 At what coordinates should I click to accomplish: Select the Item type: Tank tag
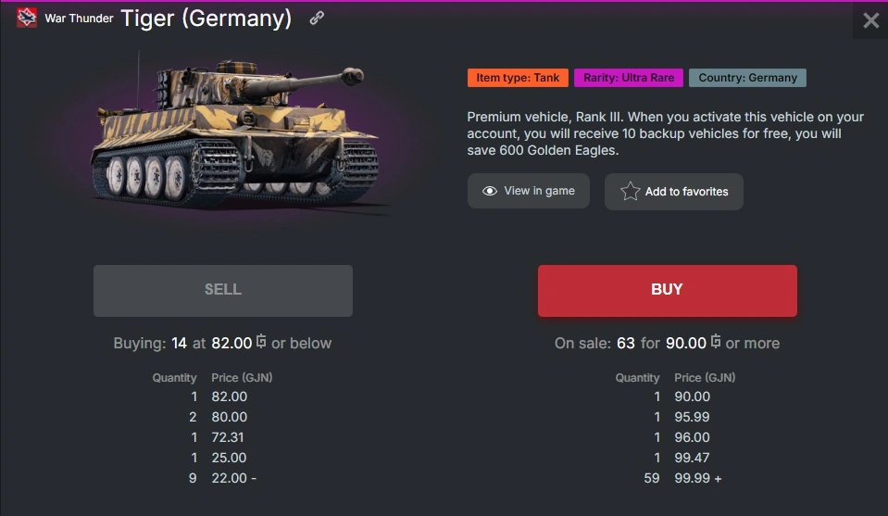click(x=518, y=78)
